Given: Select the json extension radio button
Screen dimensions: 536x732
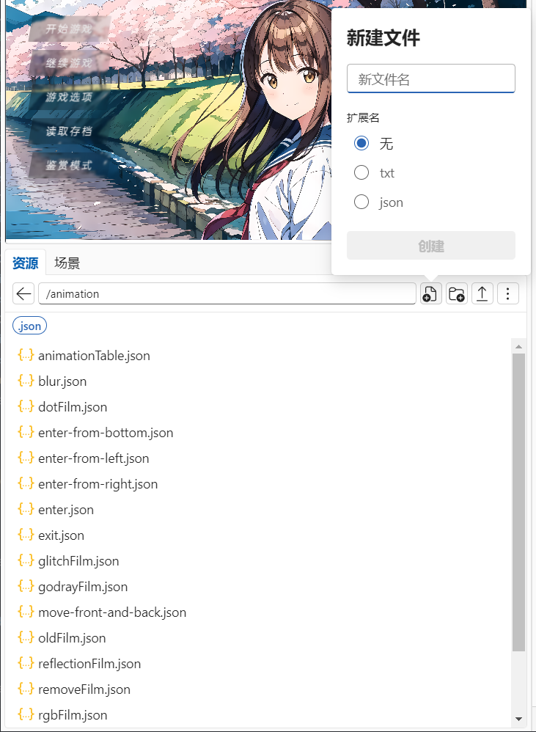Looking at the screenshot, I should (x=361, y=202).
